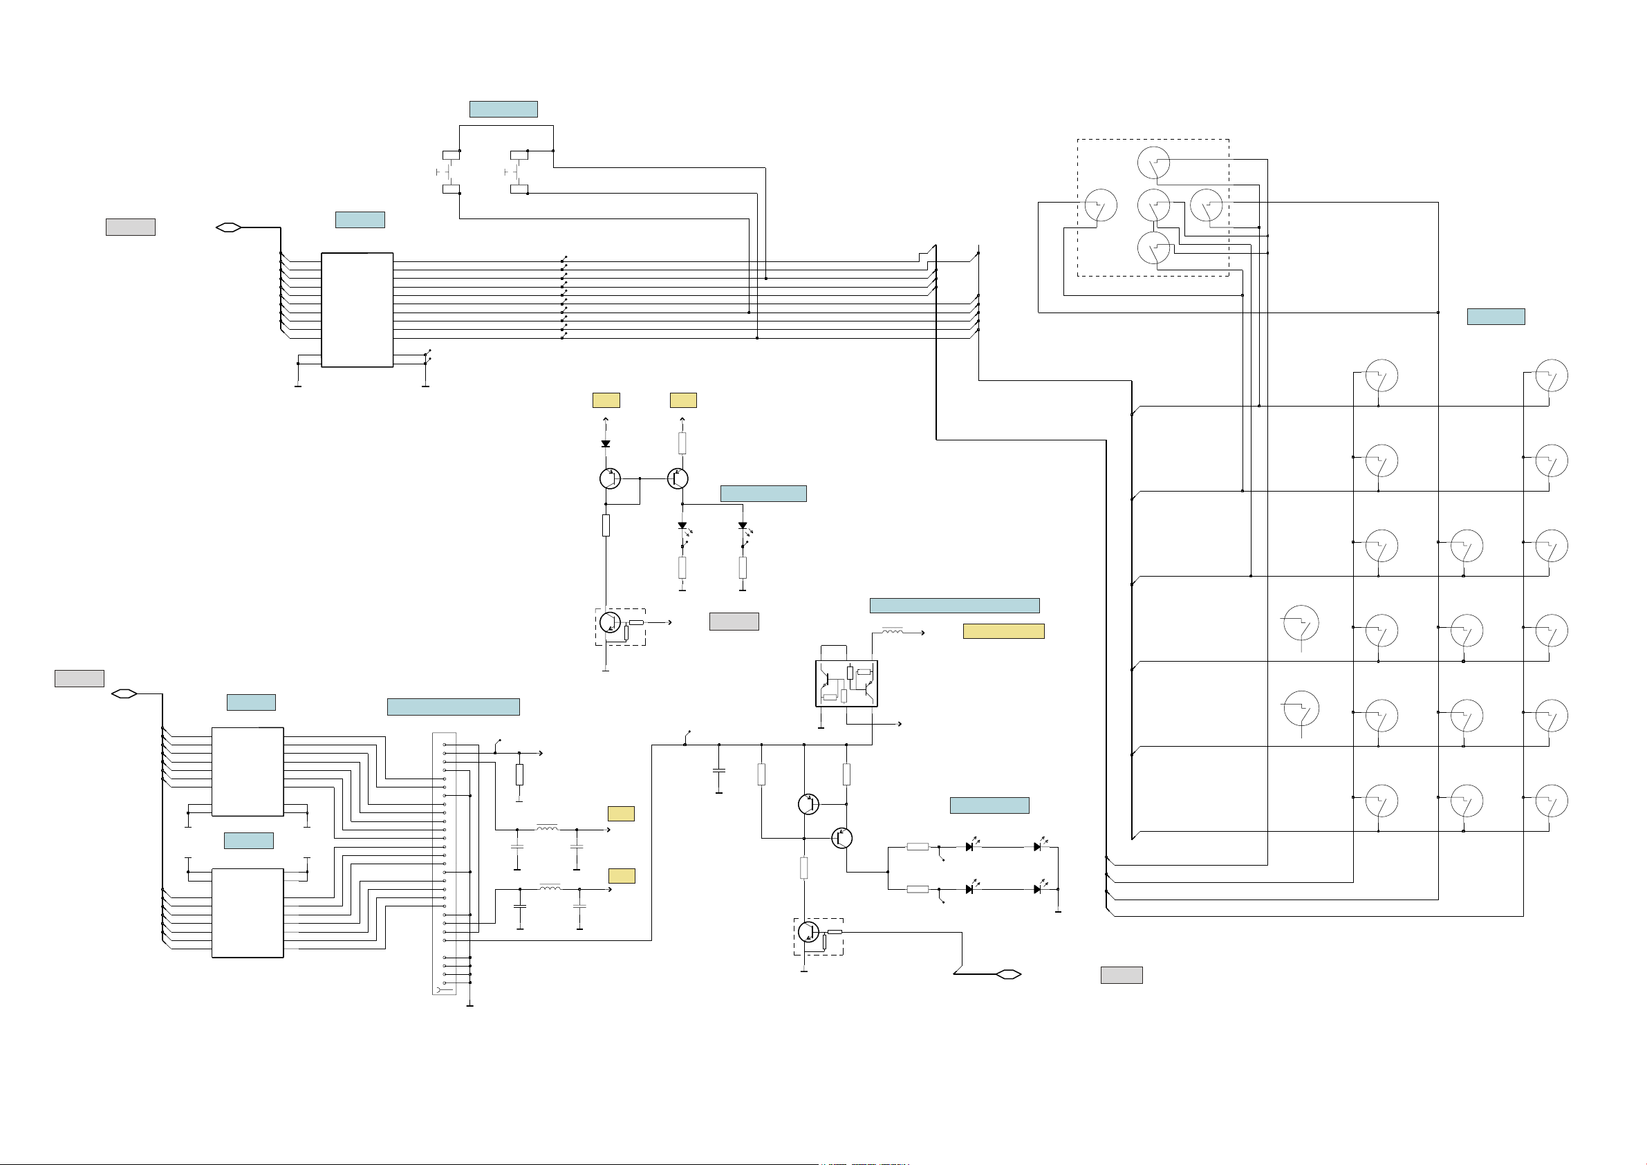
Task: Click the wide yellow label box beside the inductor
Action: pos(1003,631)
